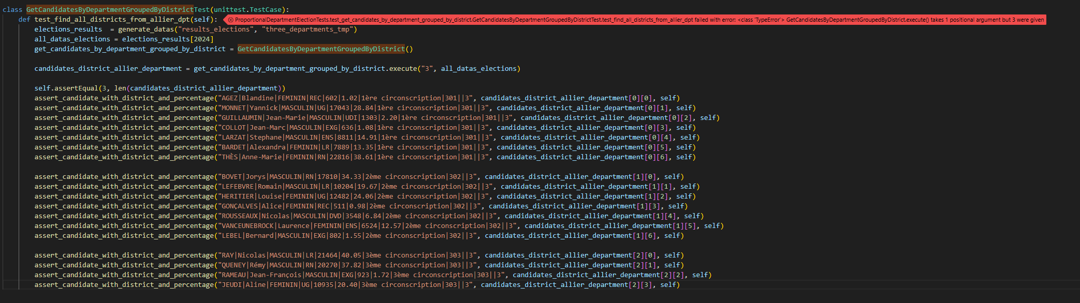Click the TypeError test failure message text

pyautogui.click(x=637, y=20)
